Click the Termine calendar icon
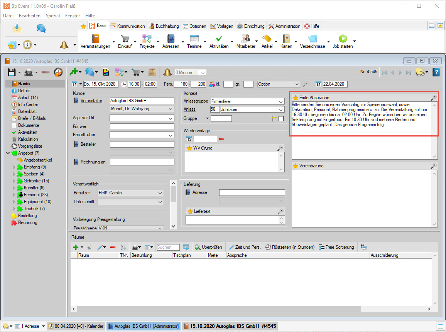Viewport: 446px width, 332px height. [194, 39]
